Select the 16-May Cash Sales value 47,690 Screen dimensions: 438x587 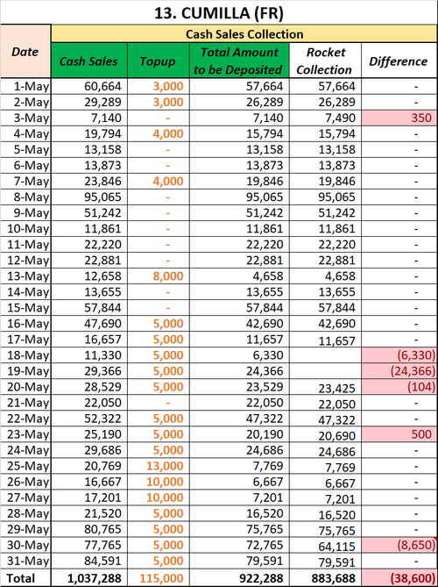coord(102,324)
